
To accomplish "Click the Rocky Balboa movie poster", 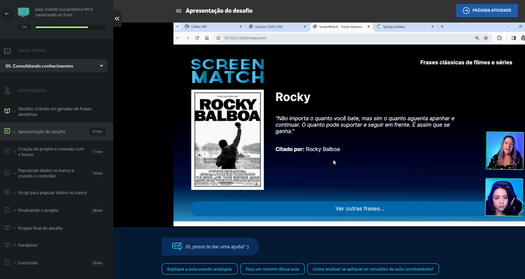I will click(227, 140).
